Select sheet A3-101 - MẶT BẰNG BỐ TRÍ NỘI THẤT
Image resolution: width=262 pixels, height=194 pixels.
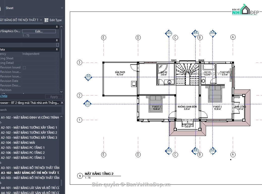30,168
